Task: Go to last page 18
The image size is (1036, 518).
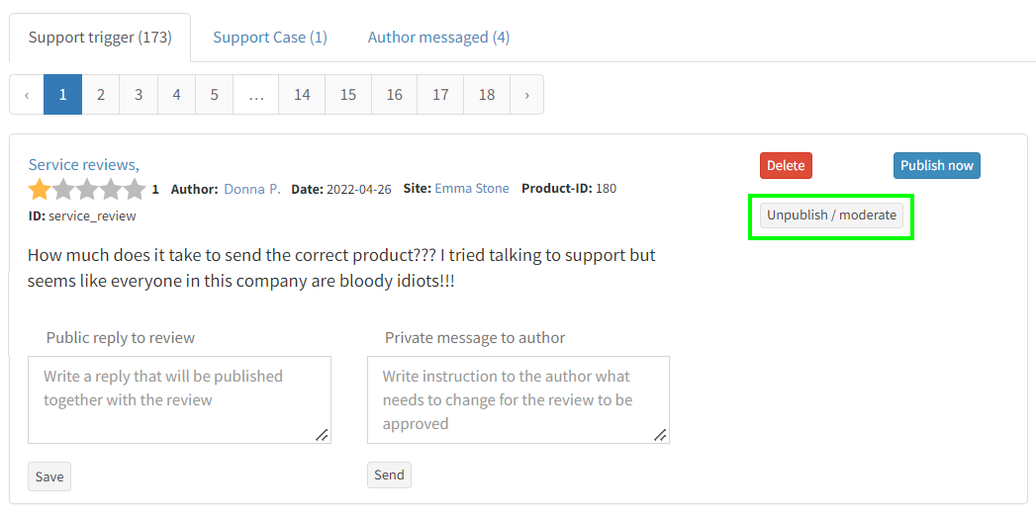Action: coord(487,95)
